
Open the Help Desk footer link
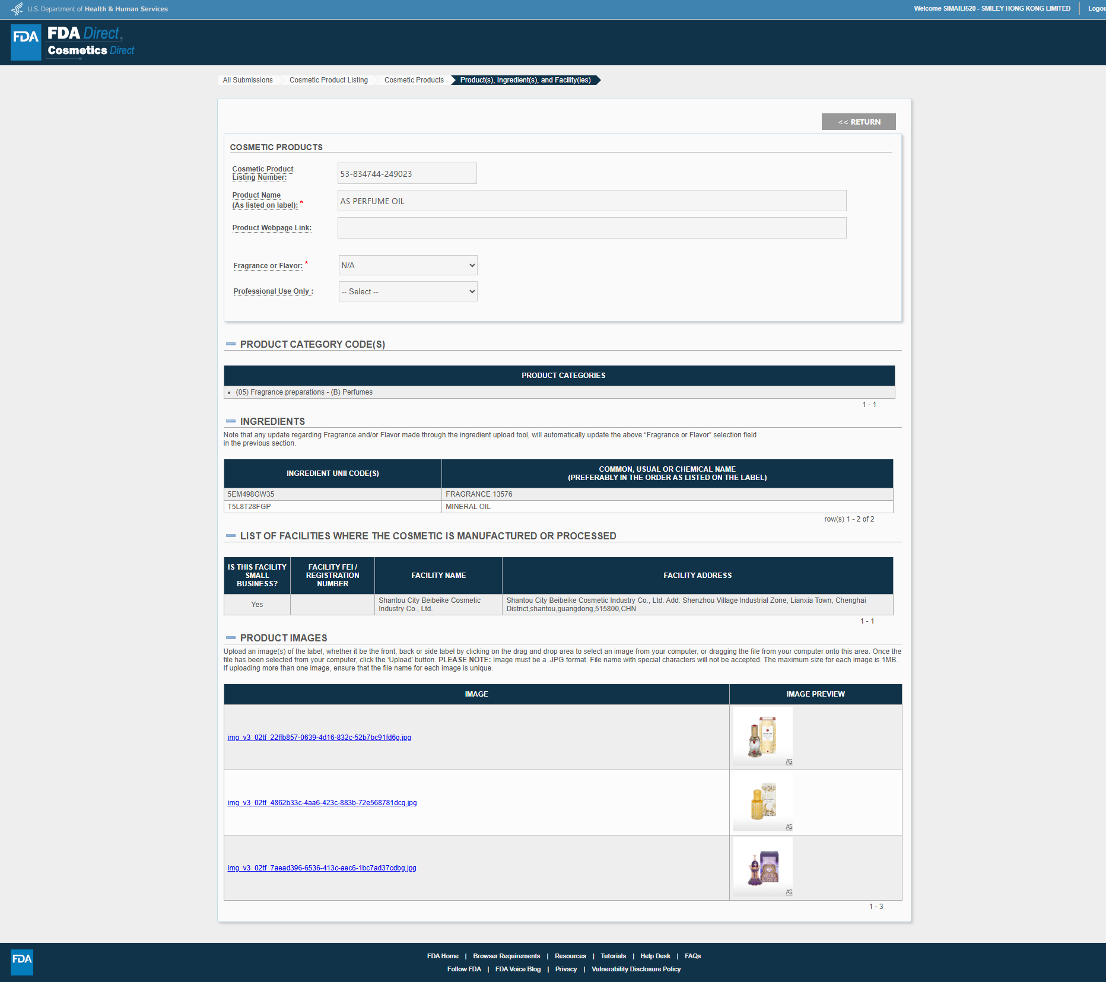655,956
